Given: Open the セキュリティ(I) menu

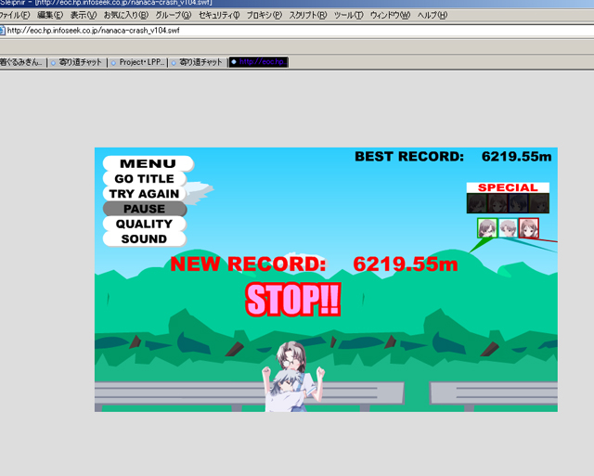Looking at the screenshot, I should coord(219,15).
